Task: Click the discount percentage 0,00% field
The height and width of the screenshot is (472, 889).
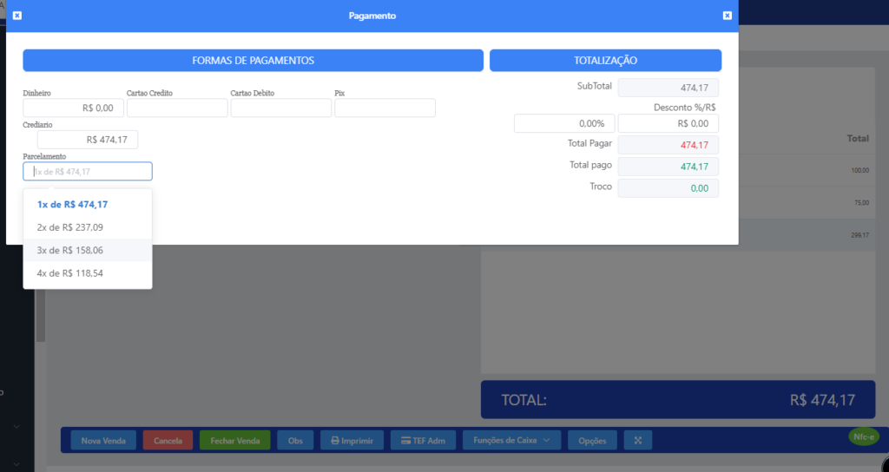Action: coord(564,124)
